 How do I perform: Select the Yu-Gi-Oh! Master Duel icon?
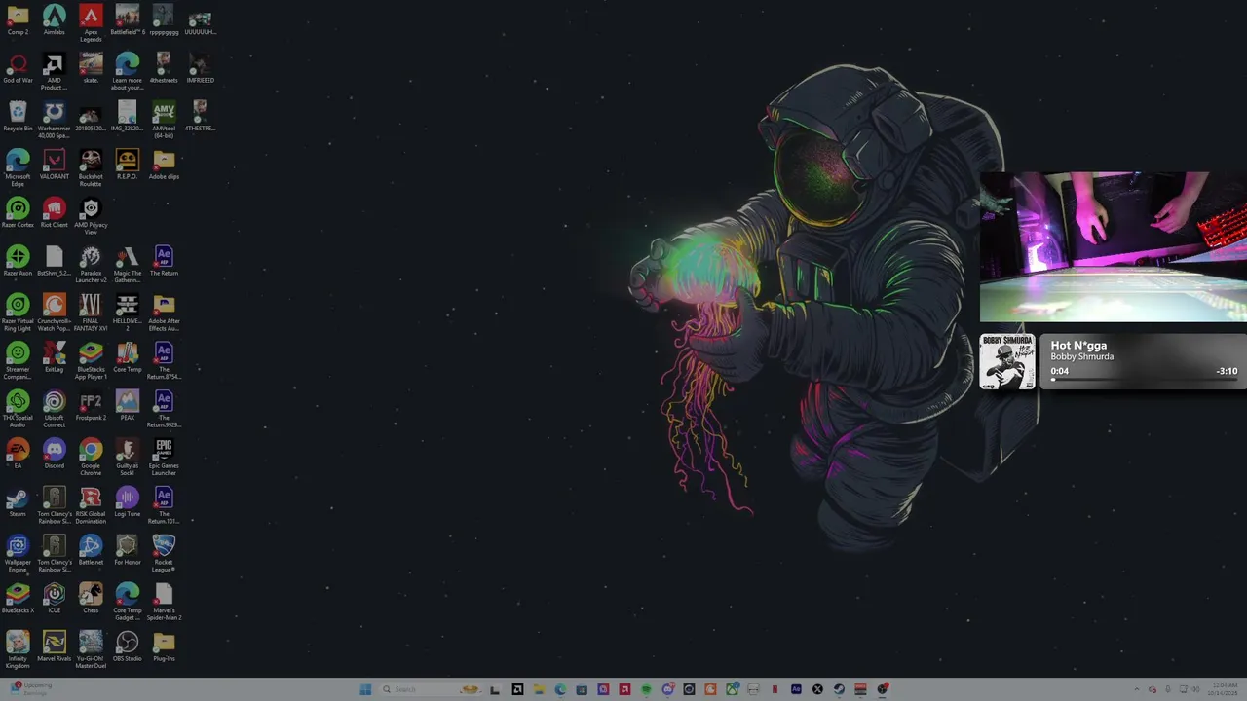tap(91, 649)
